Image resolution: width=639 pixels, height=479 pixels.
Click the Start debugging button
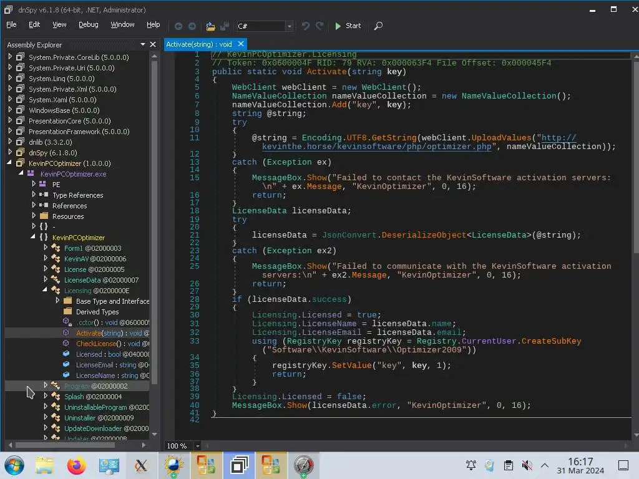(x=348, y=26)
